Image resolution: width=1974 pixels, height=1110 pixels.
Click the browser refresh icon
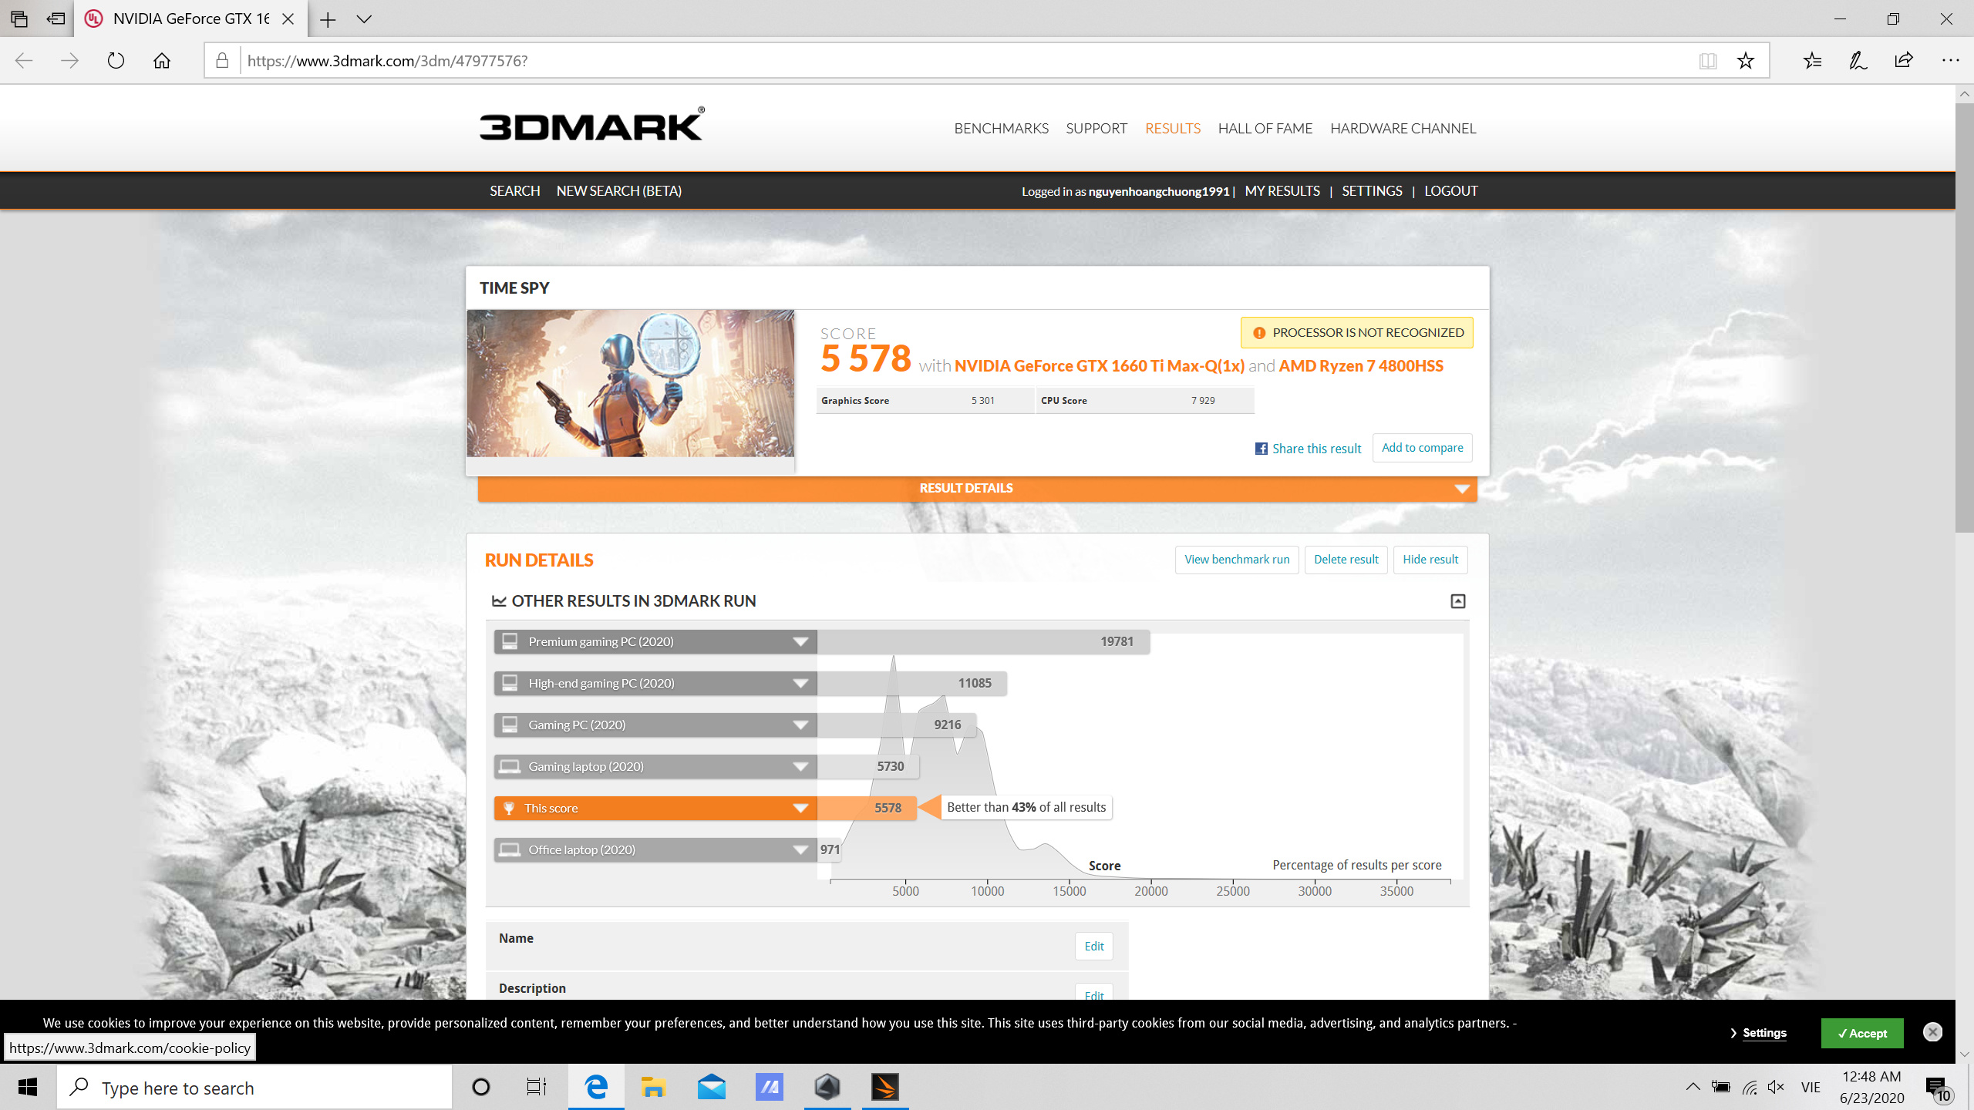click(116, 61)
